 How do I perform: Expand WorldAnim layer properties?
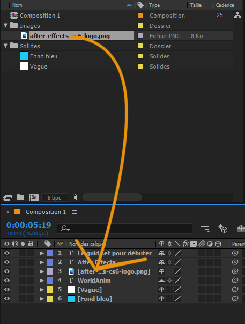click(x=42, y=281)
